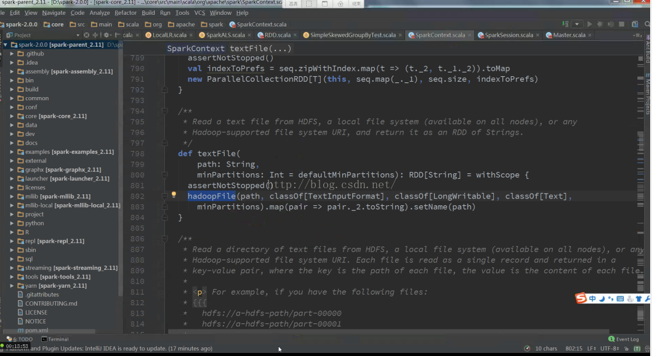The height and width of the screenshot is (356, 652).
Task: Click the Run play icon in toolbar
Action: 589,24
